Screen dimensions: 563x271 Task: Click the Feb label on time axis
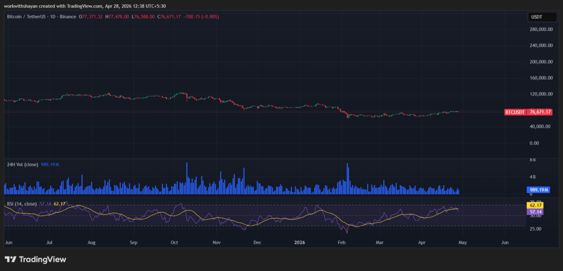tap(342, 243)
